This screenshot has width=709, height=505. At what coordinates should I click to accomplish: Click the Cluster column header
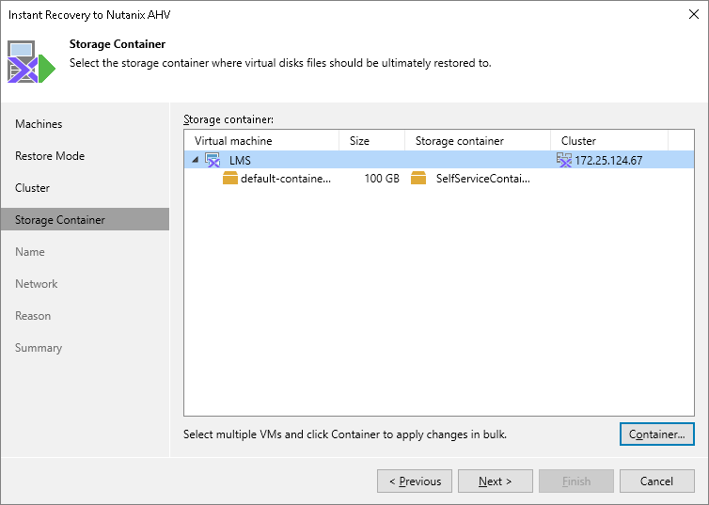coord(607,141)
